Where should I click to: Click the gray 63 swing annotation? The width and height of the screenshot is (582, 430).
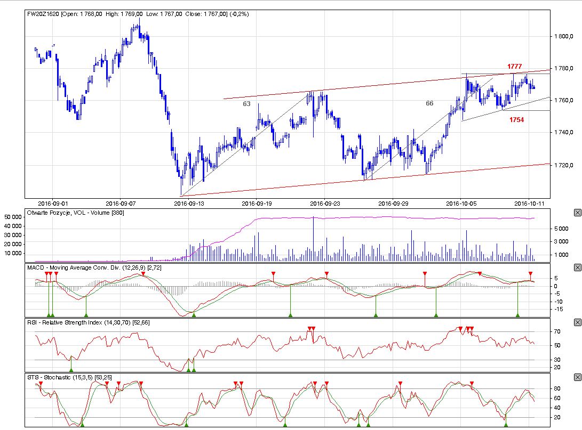point(246,104)
